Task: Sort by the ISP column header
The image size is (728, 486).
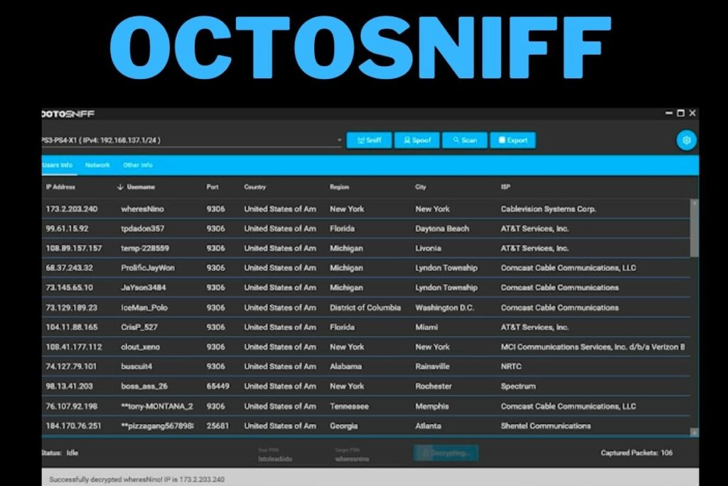Action: click(x=505, y=186)
